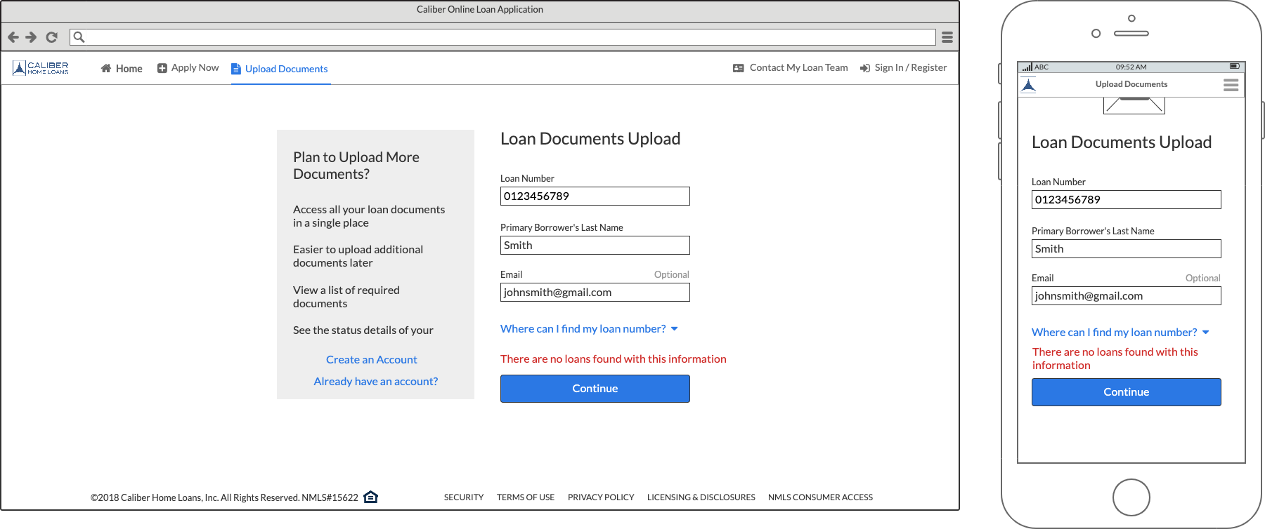1265x529 pixels.
Task: Open the Apply Now nav item
Action: pyautogui.click(x=188, y=68)
